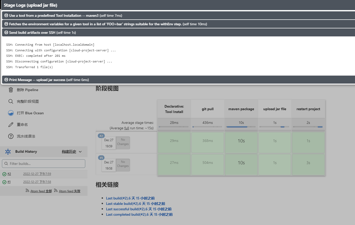Click the 10s average maven package progress bar
Viewport: 355px width, 225px height.
241,127
